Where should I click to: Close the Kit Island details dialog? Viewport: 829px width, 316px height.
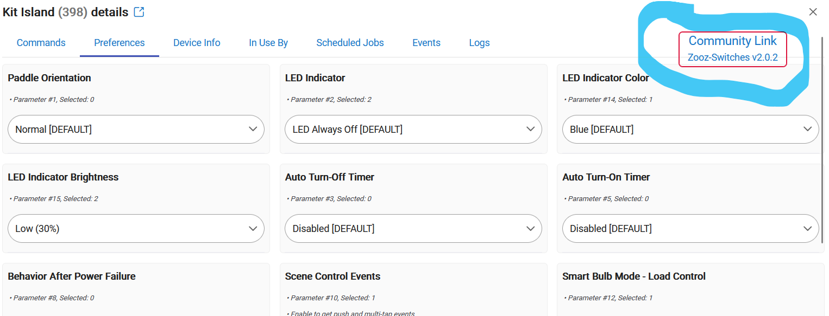click(x=813, y=12)
